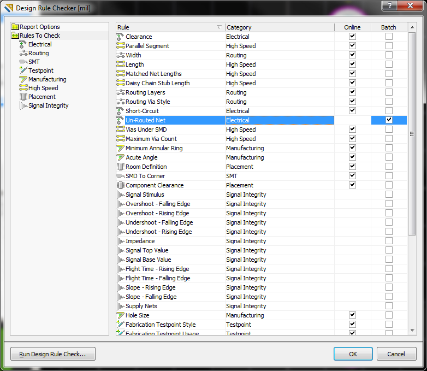Click the Fabrication Testpoint Style rule icon
The height and width of the screenshot is (371, 427).
(x=120, y=325)
